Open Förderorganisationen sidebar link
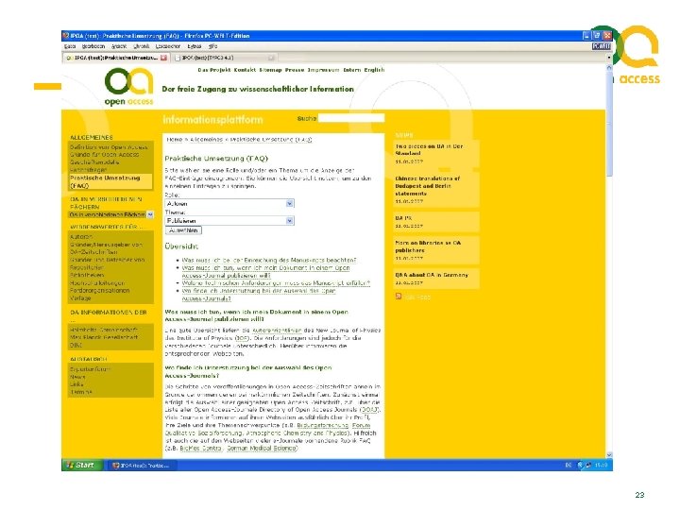 100,291
